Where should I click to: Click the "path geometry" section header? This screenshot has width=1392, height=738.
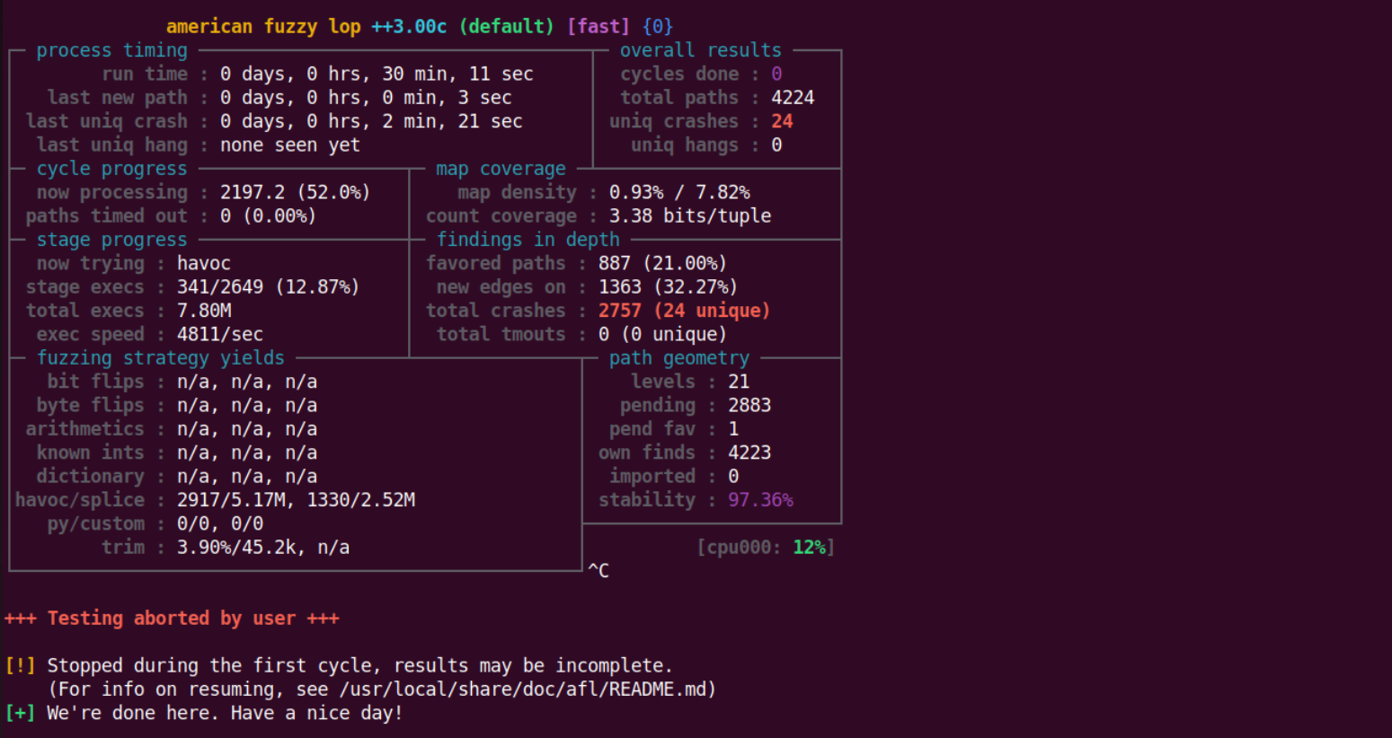point(678,357)
